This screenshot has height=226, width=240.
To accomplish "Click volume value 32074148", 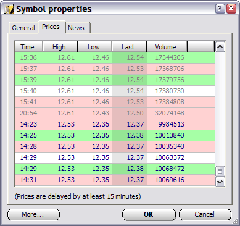I will [170, 113].
